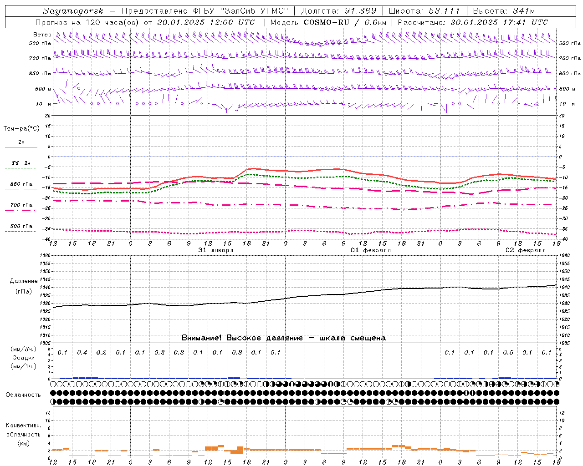Click 'Прогноз на 120 часа(ов)' forecast header
This screenshot has height=466, width=583.
pos(88,22)
